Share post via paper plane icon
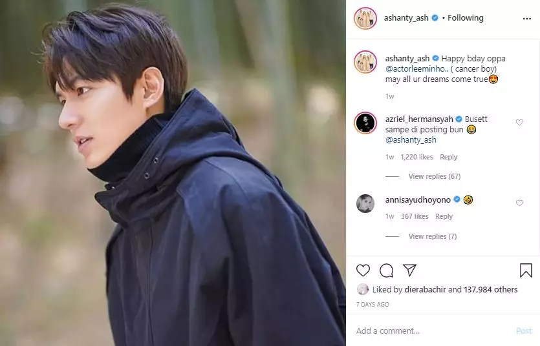Screen dimensions: 540x346 [409, 270]
